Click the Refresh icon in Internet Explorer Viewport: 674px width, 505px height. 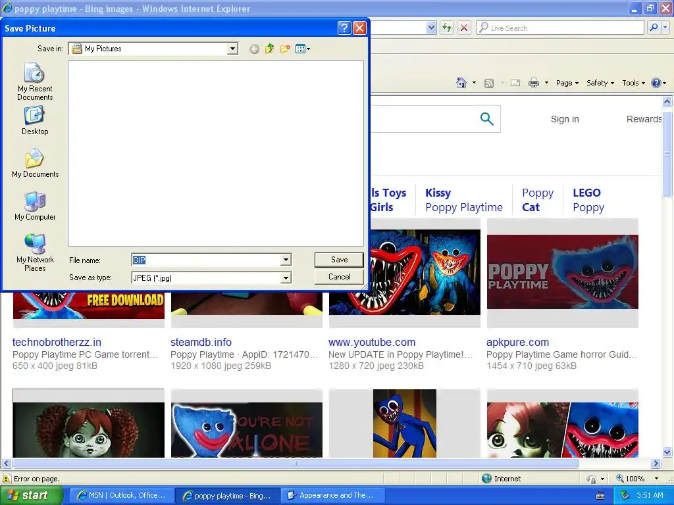(x=447, y=28)
